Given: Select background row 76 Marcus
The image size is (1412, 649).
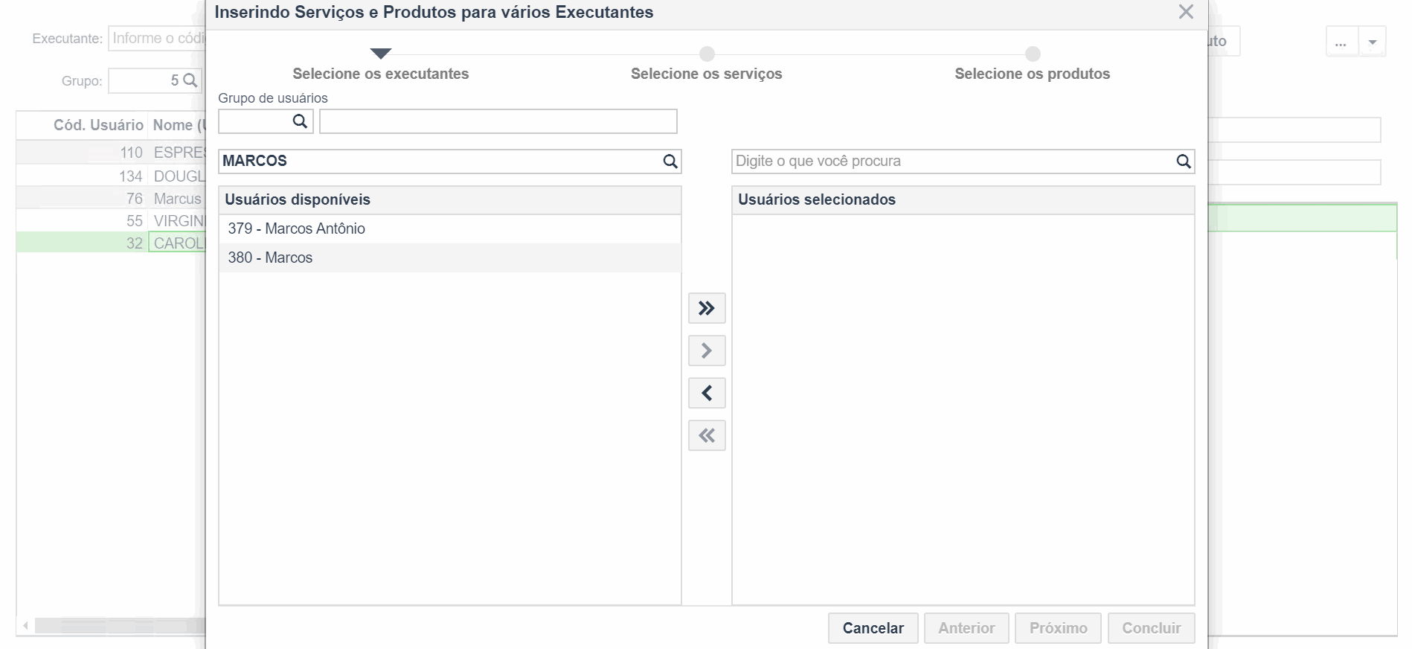Looking at the screenshot, I should point(111,199).
